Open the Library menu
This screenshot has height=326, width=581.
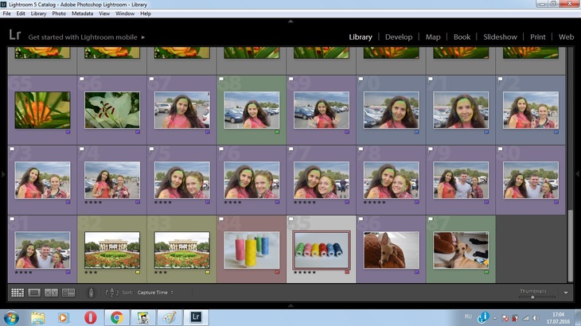[38, 14]
